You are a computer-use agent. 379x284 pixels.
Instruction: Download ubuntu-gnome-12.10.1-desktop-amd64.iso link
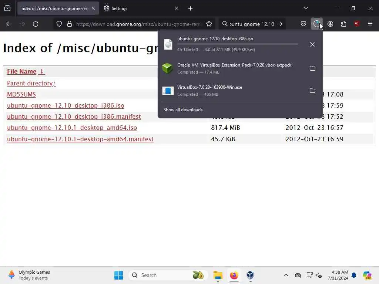[x=72, y=128]
